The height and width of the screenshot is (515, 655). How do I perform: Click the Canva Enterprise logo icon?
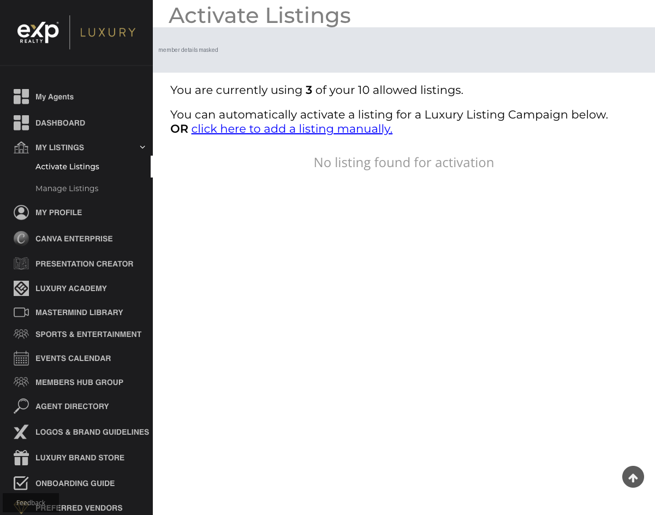point(21,239)
